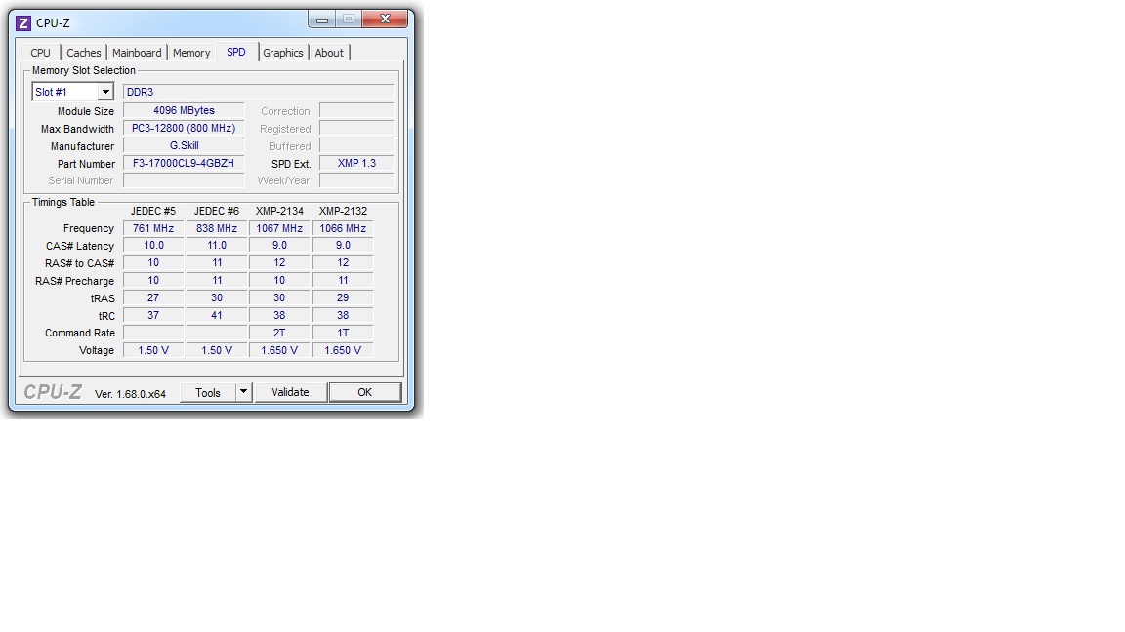
Task: Click the 29 tRAS cell
Action: [343, 297]
